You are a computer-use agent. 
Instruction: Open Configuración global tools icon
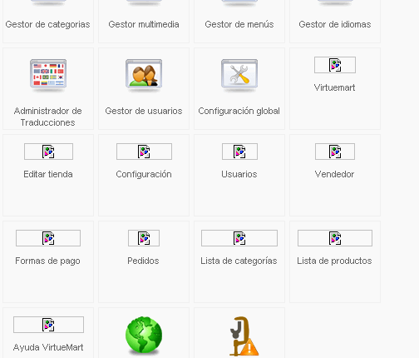(x=239, y=75)
